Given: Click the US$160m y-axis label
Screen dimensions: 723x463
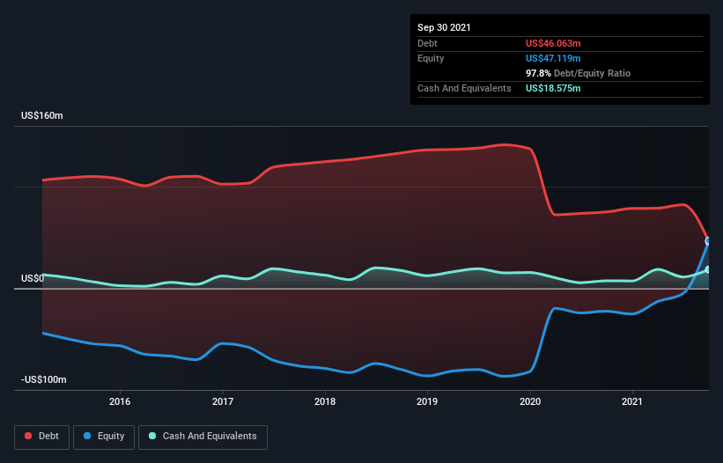Looking at the screenshot, I should (42, 115).
